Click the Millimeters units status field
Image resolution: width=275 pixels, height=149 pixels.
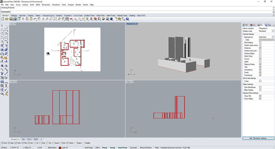52,148
